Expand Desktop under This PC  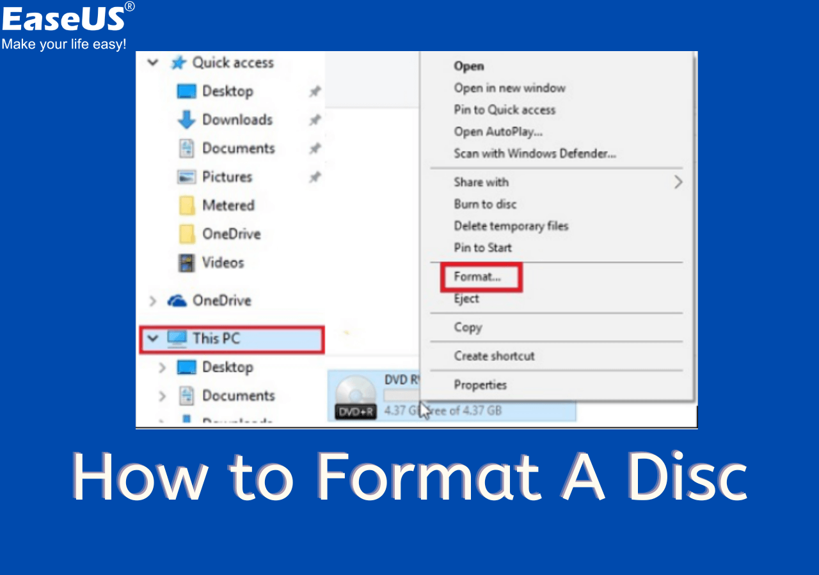tap(163, 367)
